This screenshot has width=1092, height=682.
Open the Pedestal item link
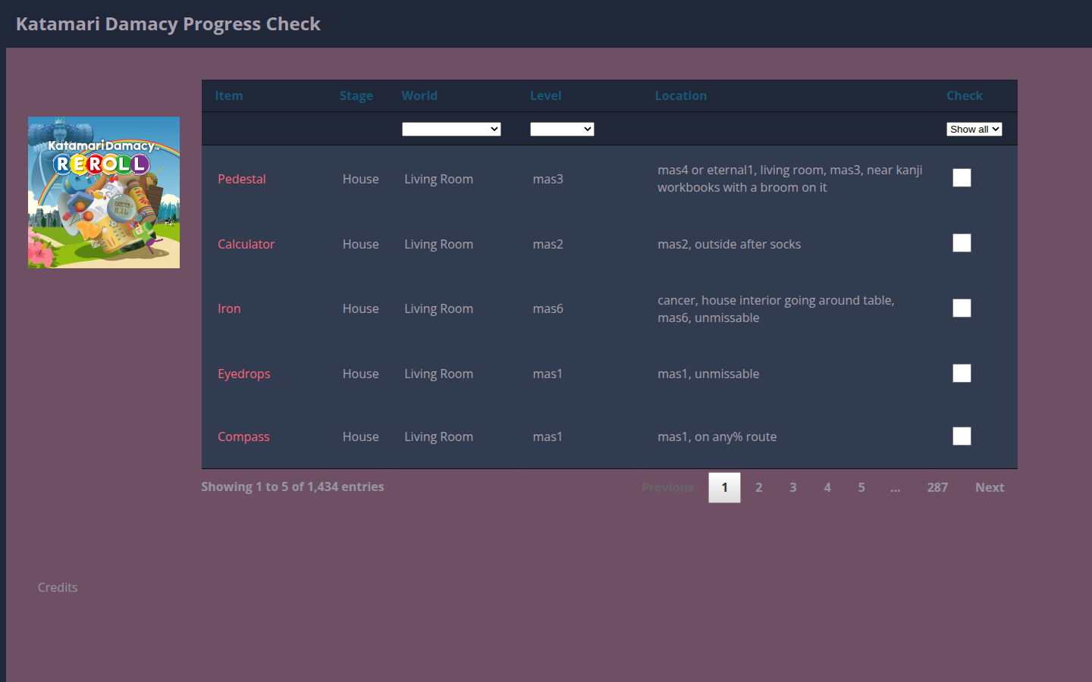point(242,179)
